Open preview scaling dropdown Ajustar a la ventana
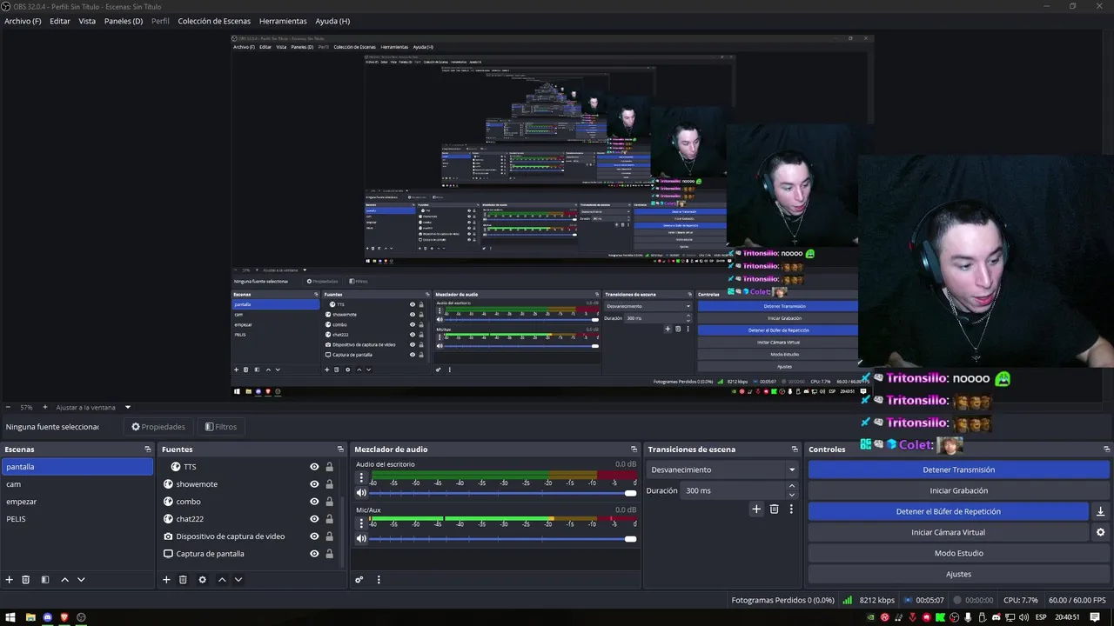The height and width of the screenshot is (626, 1114). pos(93,407)
